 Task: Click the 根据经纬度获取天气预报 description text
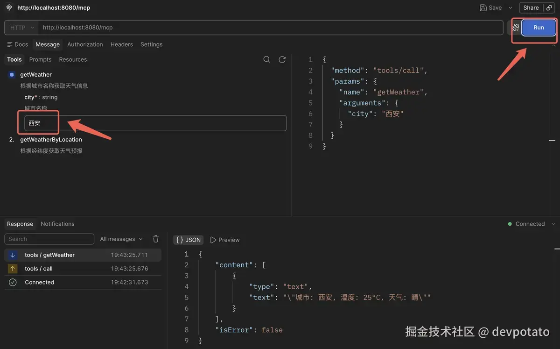51,151
